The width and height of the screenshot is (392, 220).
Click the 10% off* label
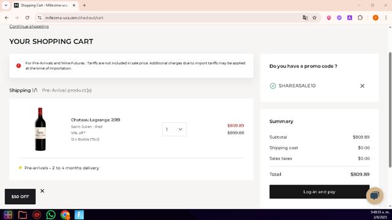coord(78,133)
